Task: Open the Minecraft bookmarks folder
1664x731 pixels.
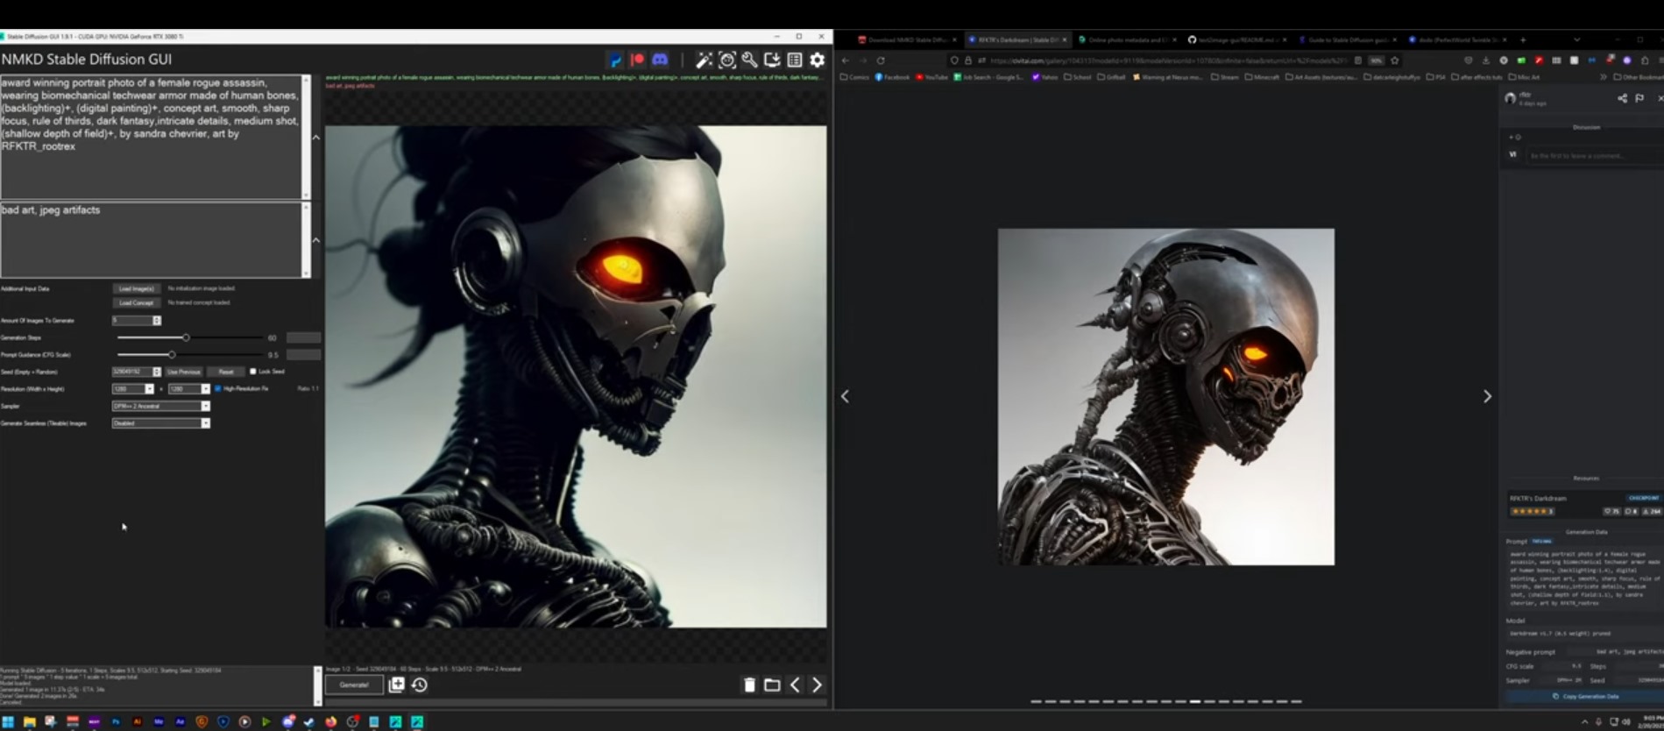Action: [1264, 77]
